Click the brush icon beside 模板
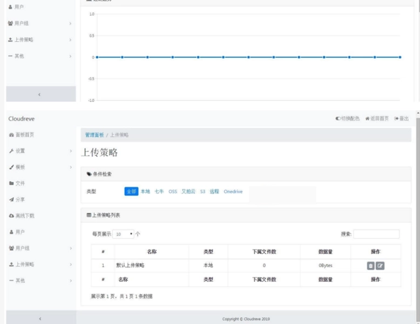This screenshot has width=420, height=324. pos(11,167)
